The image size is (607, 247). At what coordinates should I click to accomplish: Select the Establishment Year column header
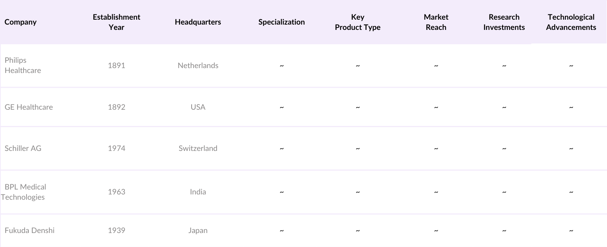116,22
